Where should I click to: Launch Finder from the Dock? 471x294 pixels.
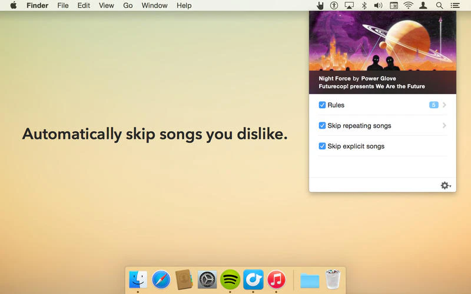[138, 280]
